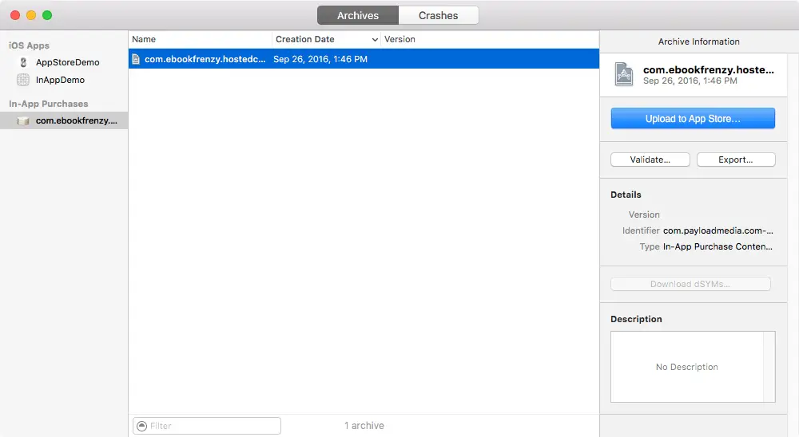
Task: Sort archives by the Version column header
Action: (487, 39)
